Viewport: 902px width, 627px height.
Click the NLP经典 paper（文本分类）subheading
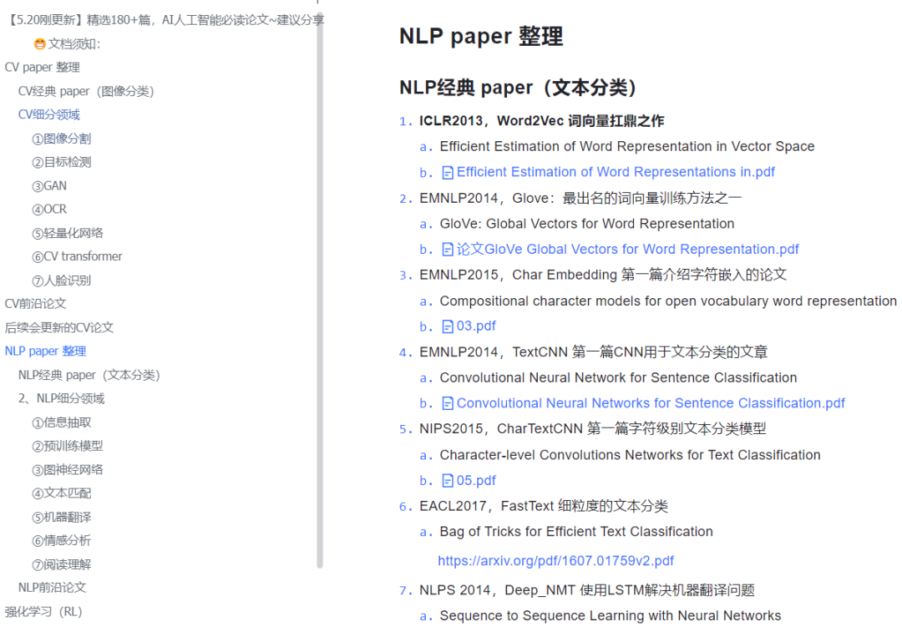coord(518,88)
